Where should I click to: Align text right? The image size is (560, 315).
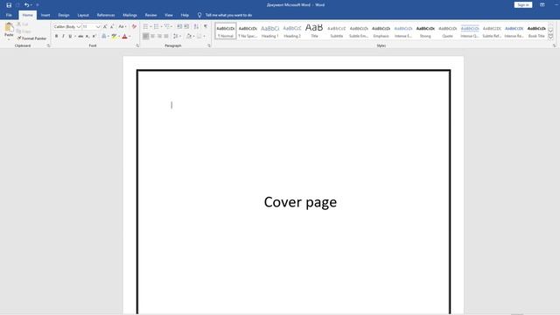click(159, 36)
